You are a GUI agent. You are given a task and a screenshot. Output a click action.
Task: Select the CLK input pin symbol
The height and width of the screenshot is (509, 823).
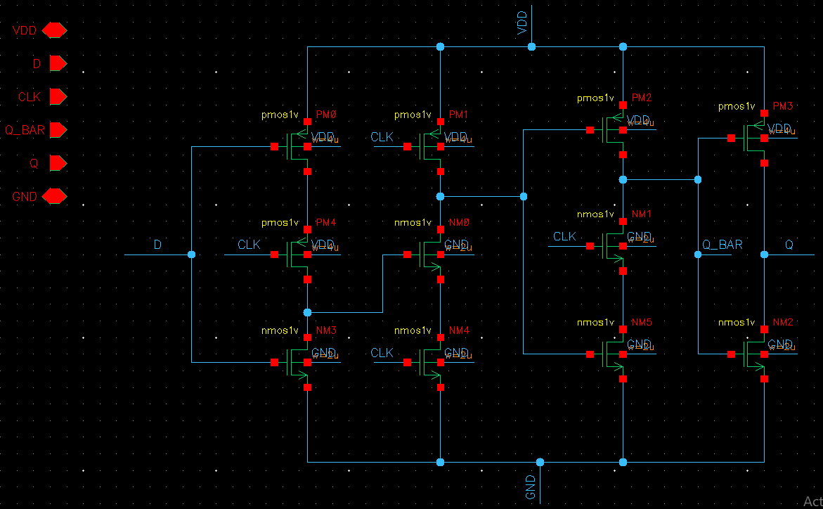tap(58, 96)
